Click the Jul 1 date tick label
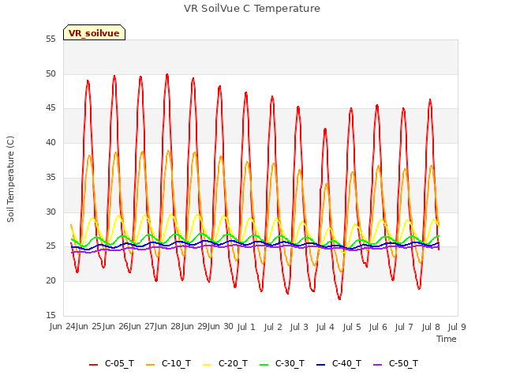Image resolution: width=505 pixels, height=379 pixels. coord(246,328)
